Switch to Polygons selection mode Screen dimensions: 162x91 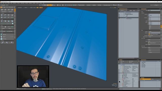coord(59,5)
